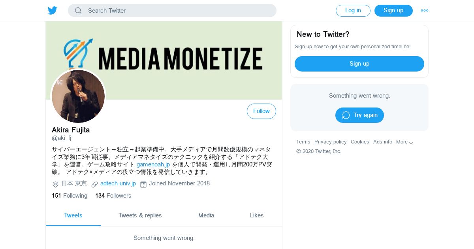Open Akira Fujita's profile picture
This screenshot has height=249, width=474.
(78, 96)
